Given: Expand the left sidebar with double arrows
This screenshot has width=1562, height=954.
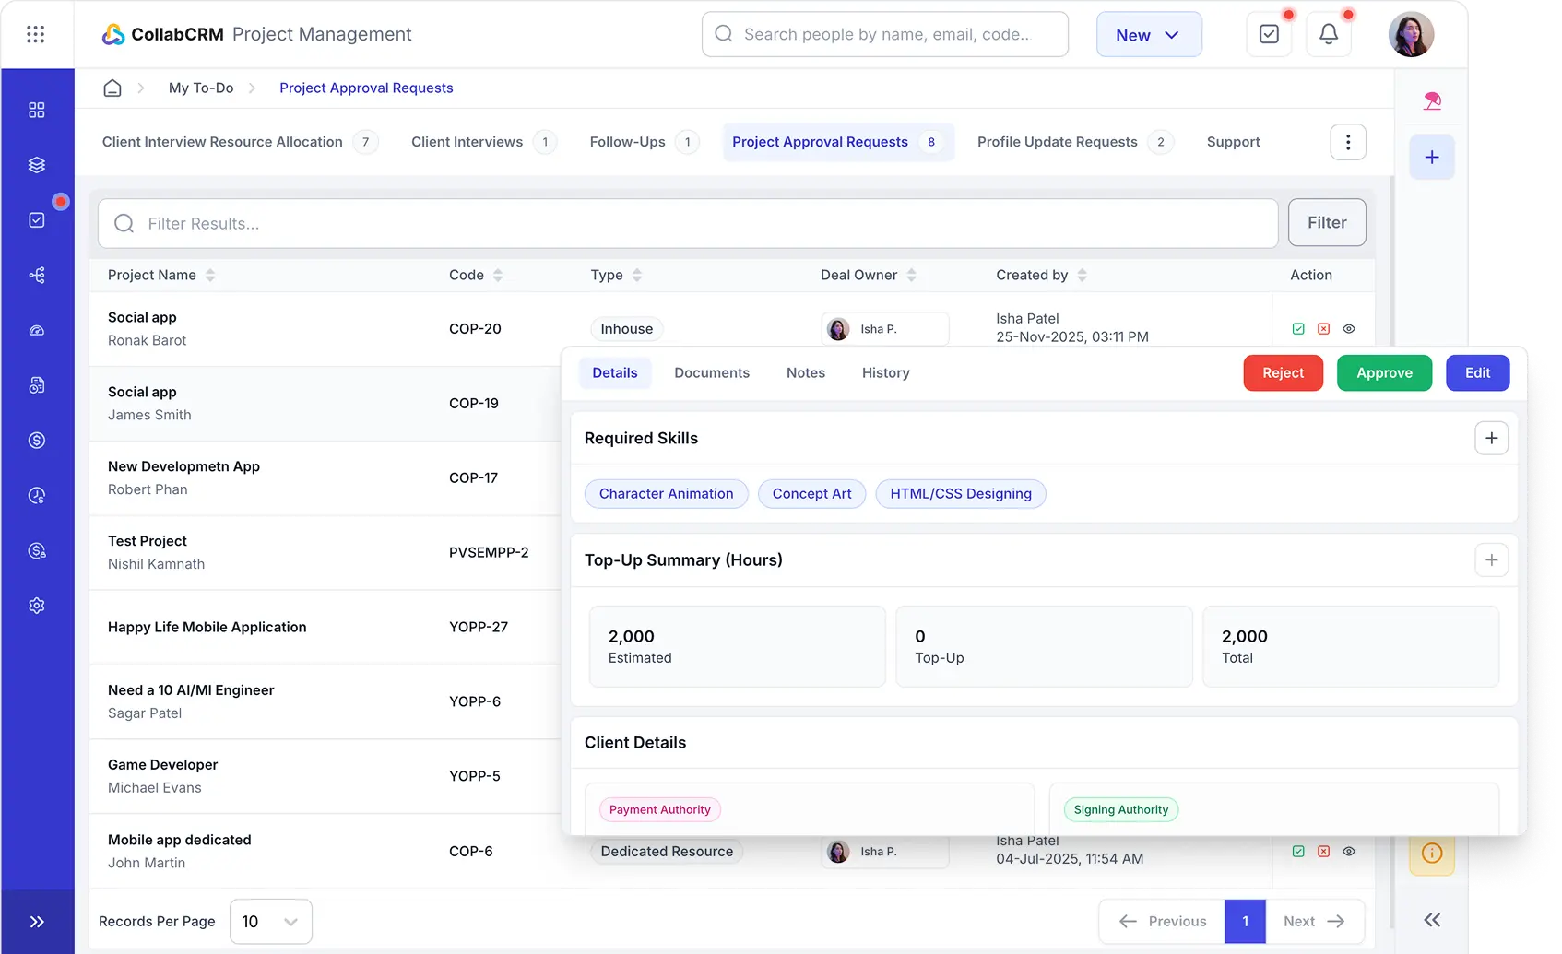Looking at the screenshot, I should point(37,922).
